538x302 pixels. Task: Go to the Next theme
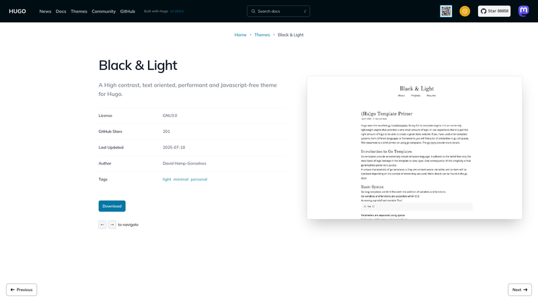point(520,290)
